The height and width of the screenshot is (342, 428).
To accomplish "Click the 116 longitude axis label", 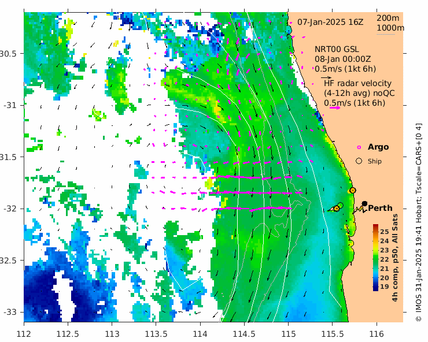I will 377,334.
